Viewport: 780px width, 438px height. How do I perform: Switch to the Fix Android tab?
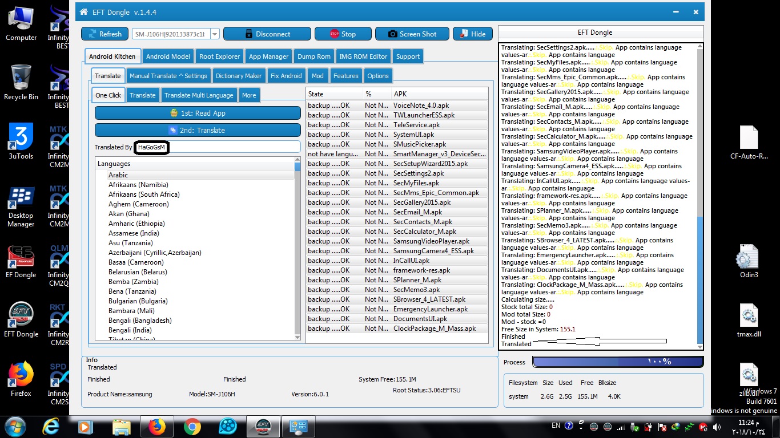[286, 76]
